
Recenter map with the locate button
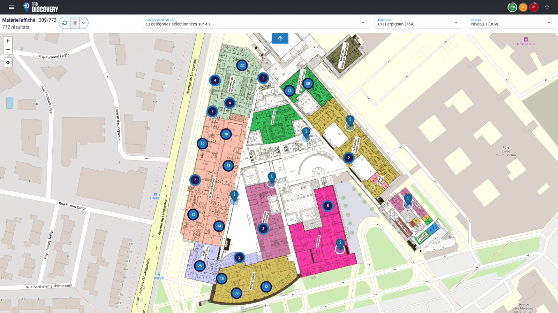tap(8, 63)
